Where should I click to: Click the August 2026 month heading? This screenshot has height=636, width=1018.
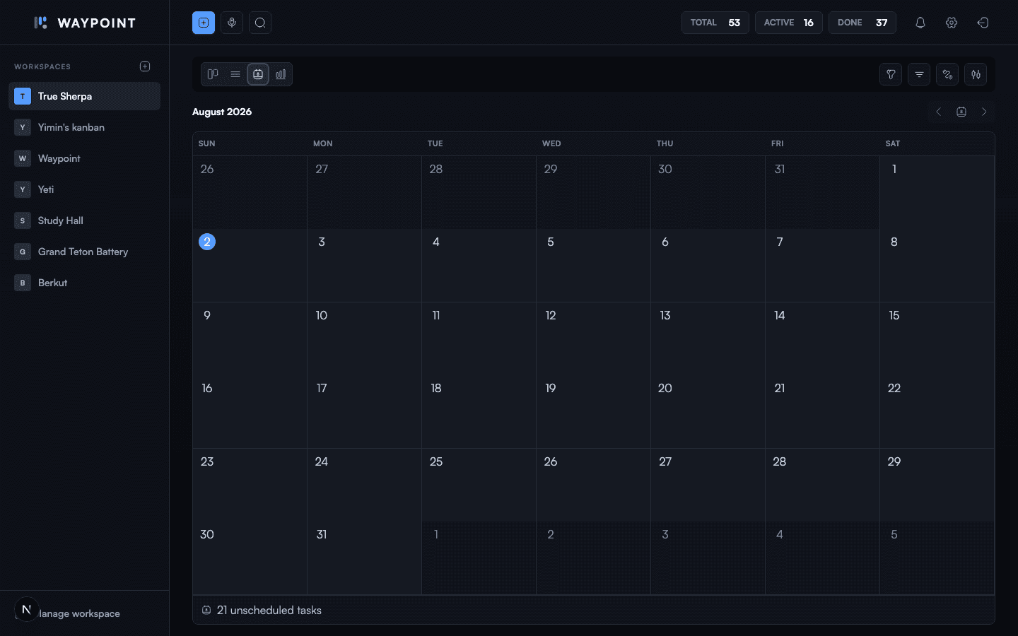(x=222, y=112)
